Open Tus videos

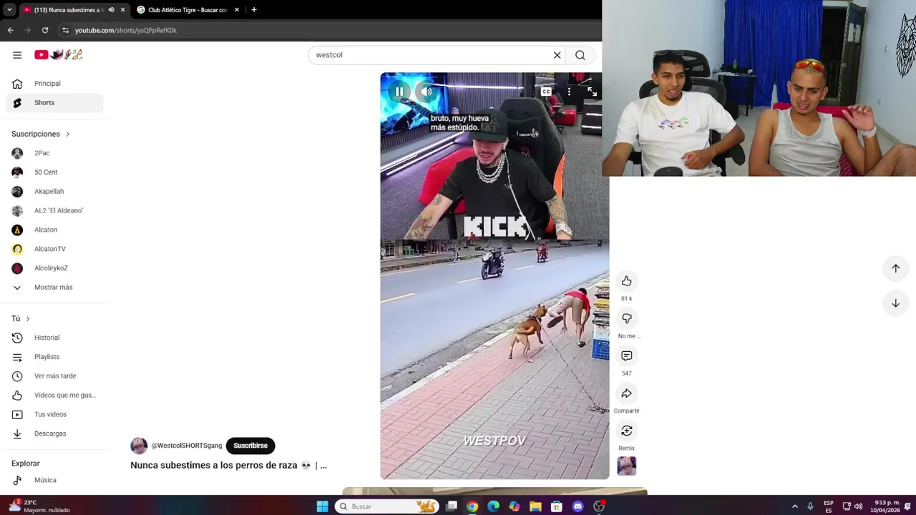54,414
